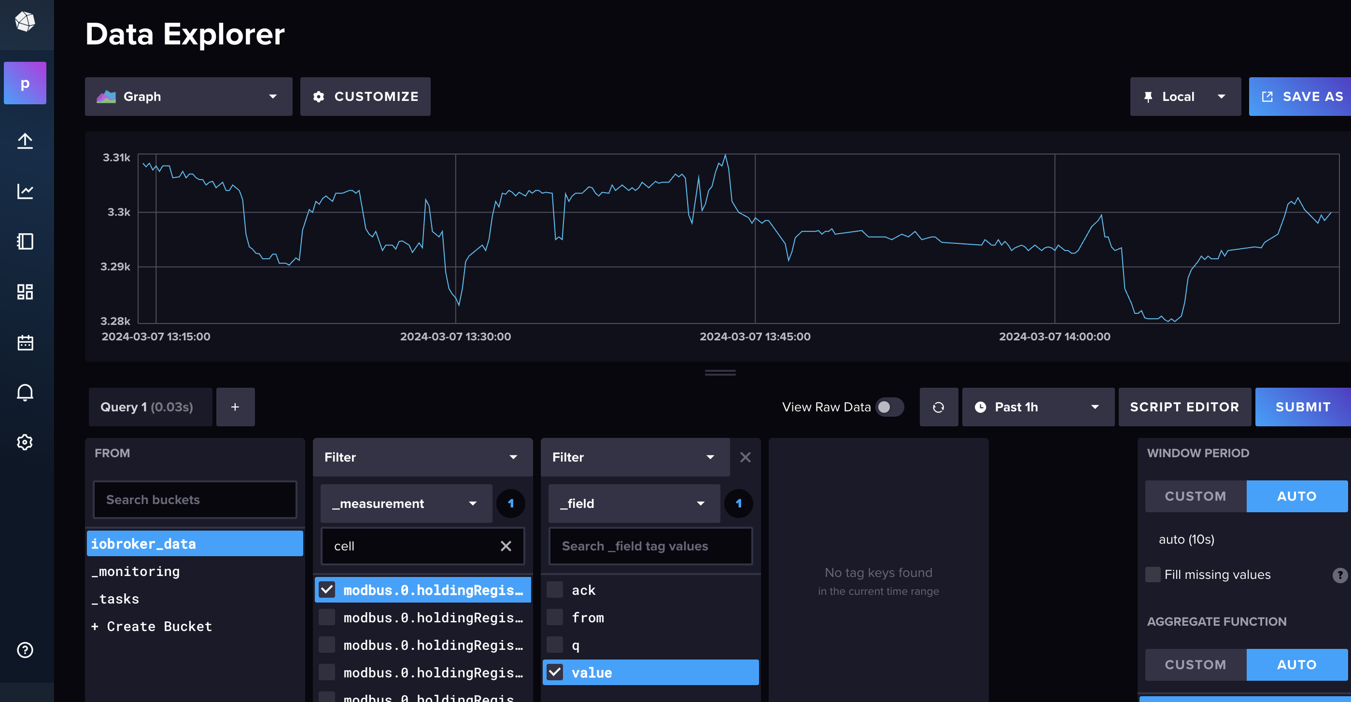Open Settings gear icon in sidebar
Viewport: 1351px width, 702px height.
coord(25,442)
